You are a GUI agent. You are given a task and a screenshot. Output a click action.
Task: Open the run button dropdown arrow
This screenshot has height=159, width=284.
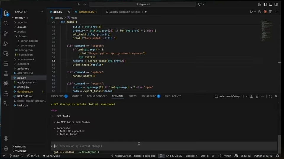click(x=255, y=12)
